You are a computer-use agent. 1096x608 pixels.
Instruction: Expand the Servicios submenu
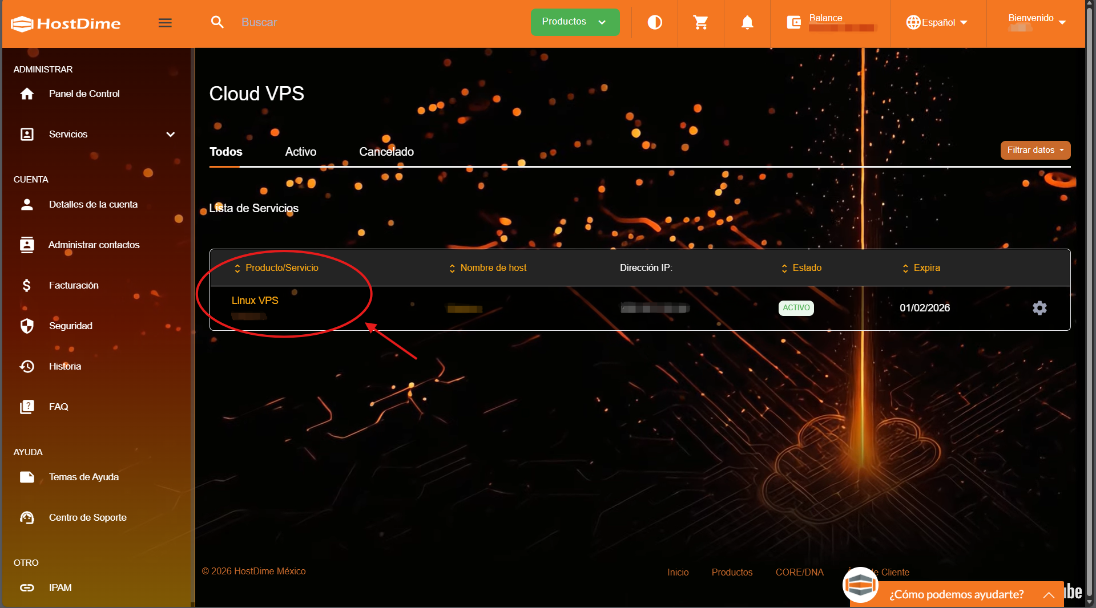coord(170,135)
